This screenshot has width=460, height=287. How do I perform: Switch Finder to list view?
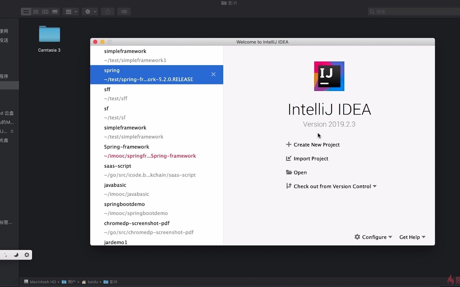(x=36, y=12)
